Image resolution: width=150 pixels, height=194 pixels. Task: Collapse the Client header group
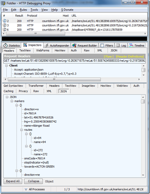coord(6,66)
